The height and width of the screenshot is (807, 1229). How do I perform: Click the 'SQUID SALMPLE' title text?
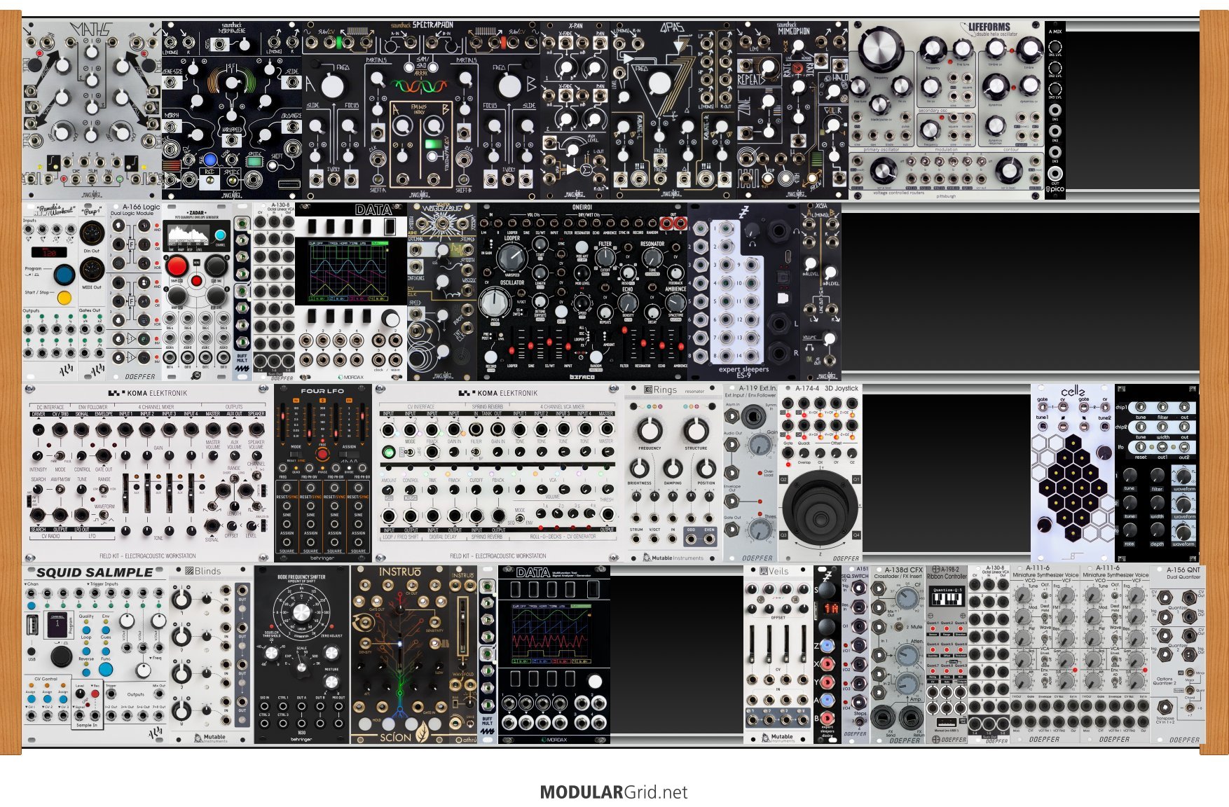click(x=95, y=573)
